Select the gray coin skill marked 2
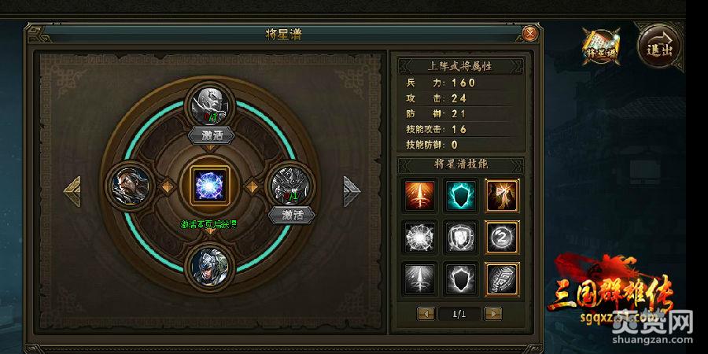The height and width of the screenshot is (354, 708). (502, 237)
